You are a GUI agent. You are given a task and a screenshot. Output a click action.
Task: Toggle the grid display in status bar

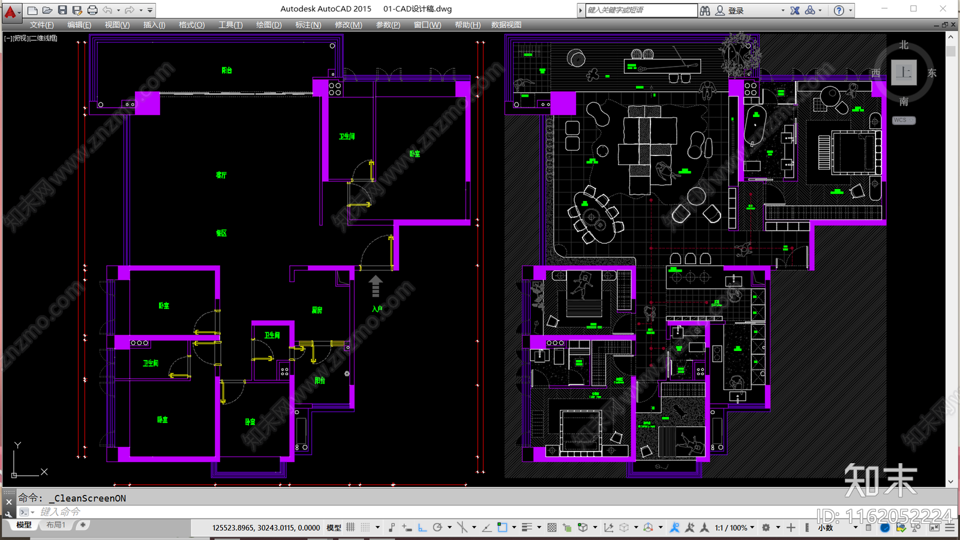[350, 527]
